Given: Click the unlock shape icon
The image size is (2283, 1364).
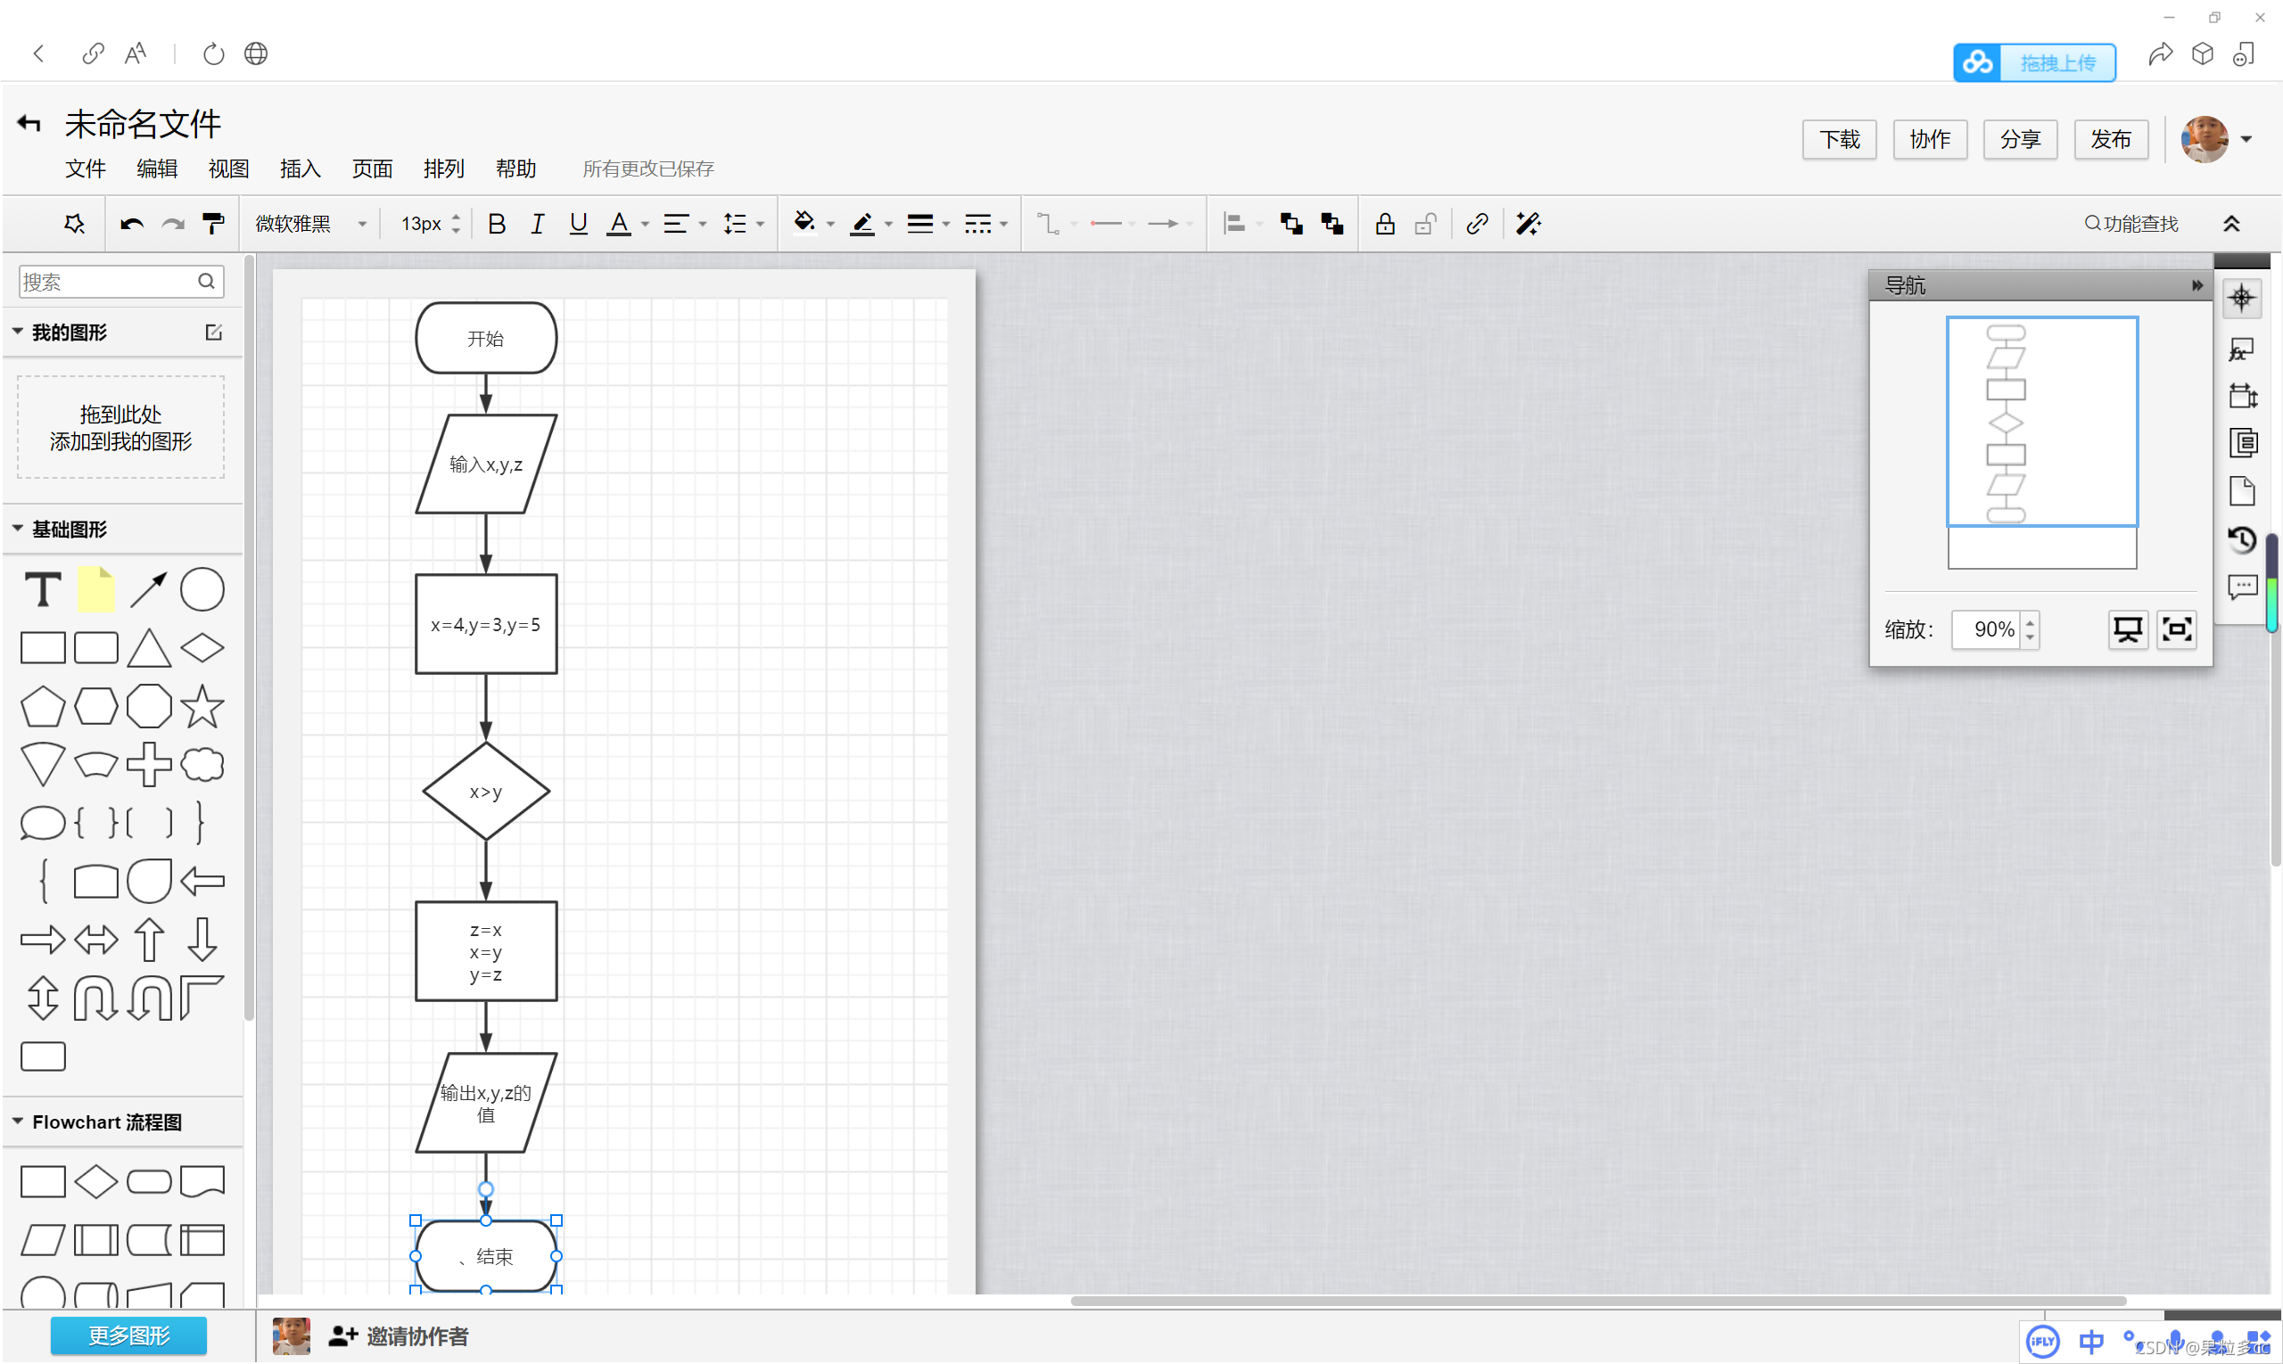Looking at the screenshot, I should pos(1425,224).
